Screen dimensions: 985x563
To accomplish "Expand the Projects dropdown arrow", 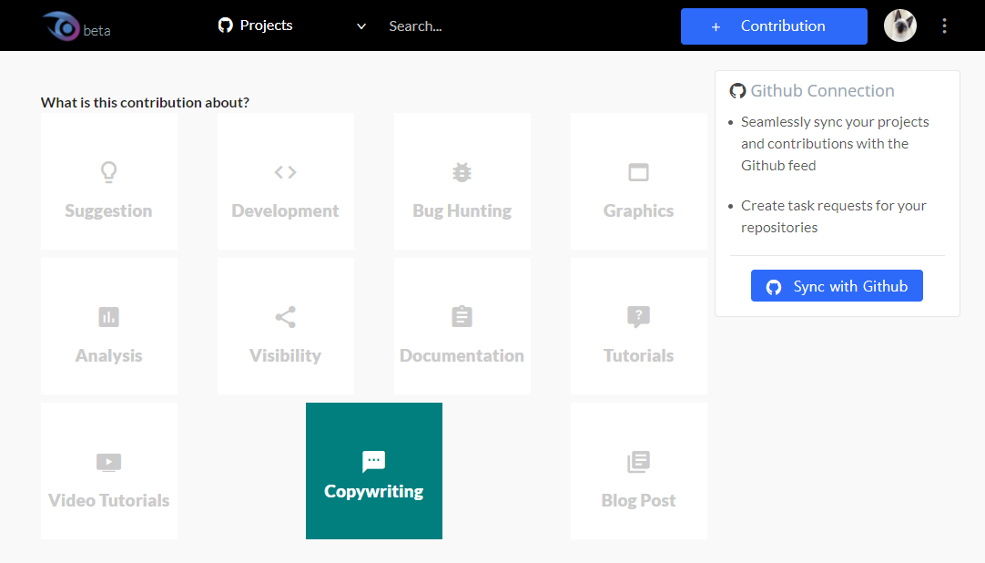I will point(361,26).
